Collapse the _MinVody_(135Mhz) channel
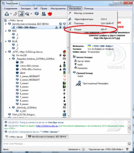The height and width of the screenshot is (153, 134). [10, 108]
